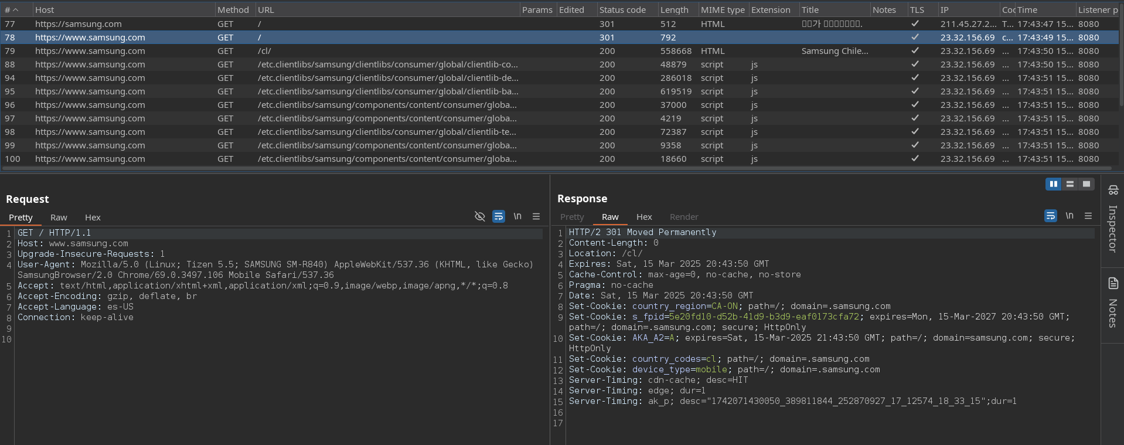The image size is (1124, 445).
Task: Sort by Time column header
Action: (1044, 10)
